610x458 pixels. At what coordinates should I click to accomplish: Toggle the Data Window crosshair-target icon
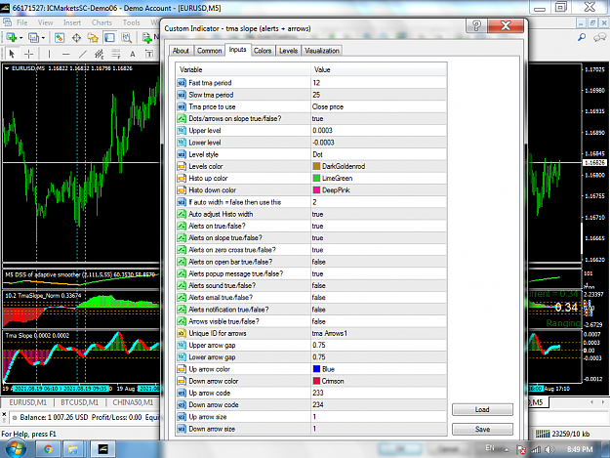[76, 38]
